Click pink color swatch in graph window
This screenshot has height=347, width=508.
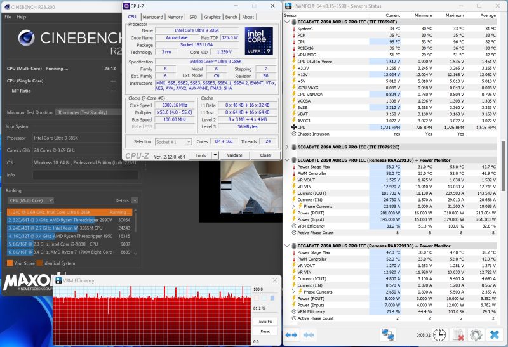click(257, 298)
